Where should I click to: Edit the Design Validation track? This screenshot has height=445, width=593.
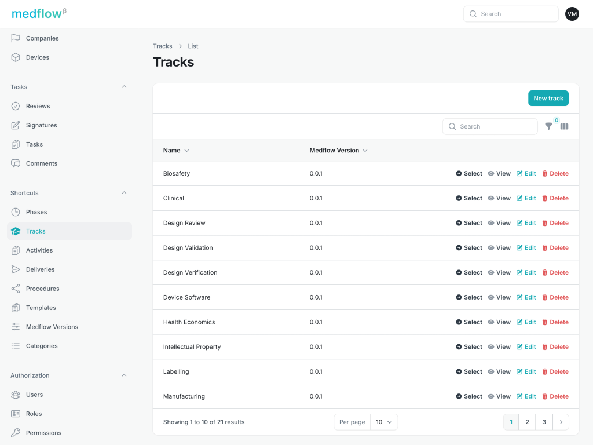pos(526,248)
